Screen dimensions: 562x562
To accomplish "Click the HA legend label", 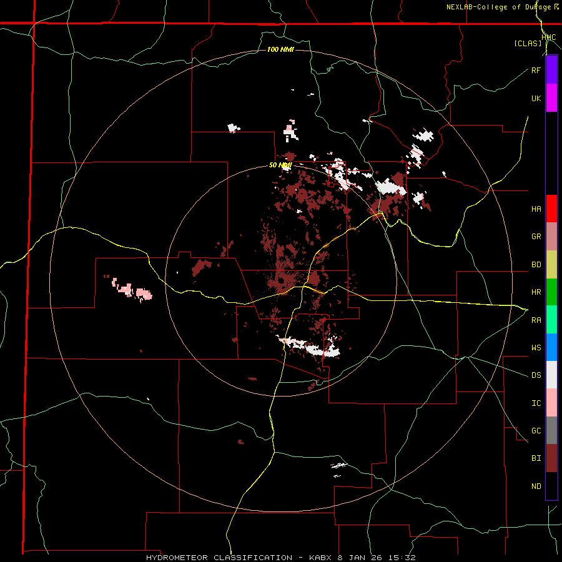I will coord(536,209).
